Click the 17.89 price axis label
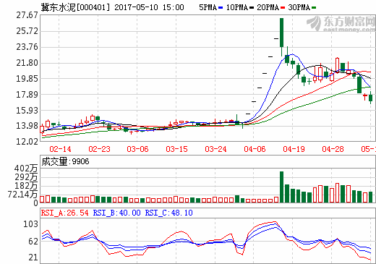376x264 pixels. point(27,95)
